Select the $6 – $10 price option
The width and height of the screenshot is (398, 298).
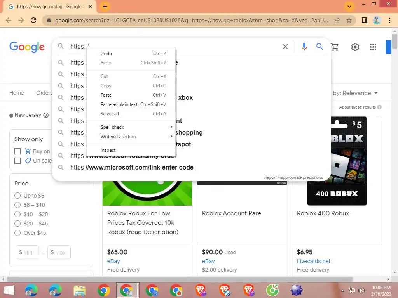(x=17, y=205)
